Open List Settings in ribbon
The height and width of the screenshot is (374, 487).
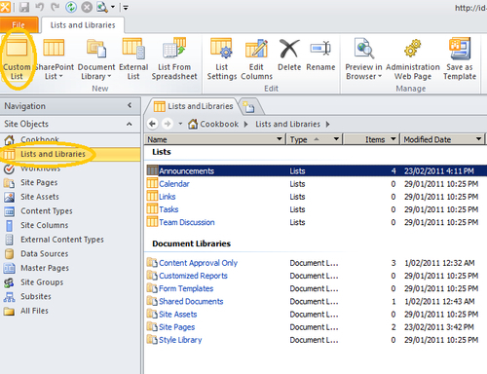pos(222,58)
